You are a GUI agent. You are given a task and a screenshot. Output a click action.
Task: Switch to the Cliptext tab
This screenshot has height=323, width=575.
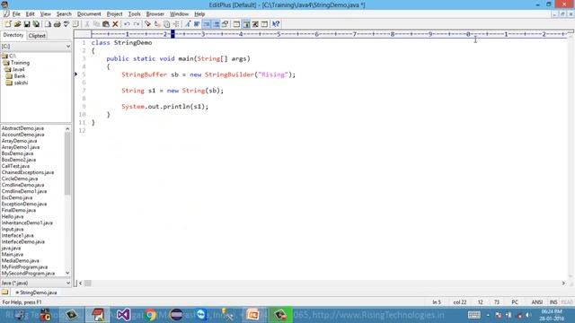click(x=37, y=36)
